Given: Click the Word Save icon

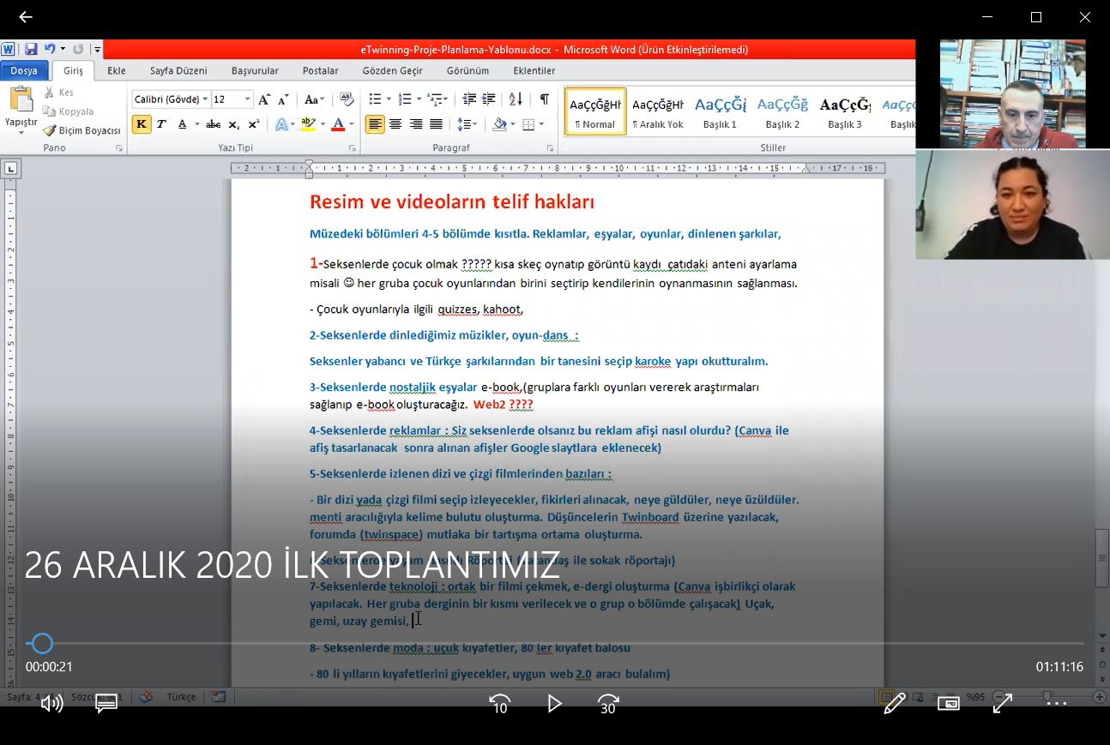Looking at the screenshot, I should point(31,50).
